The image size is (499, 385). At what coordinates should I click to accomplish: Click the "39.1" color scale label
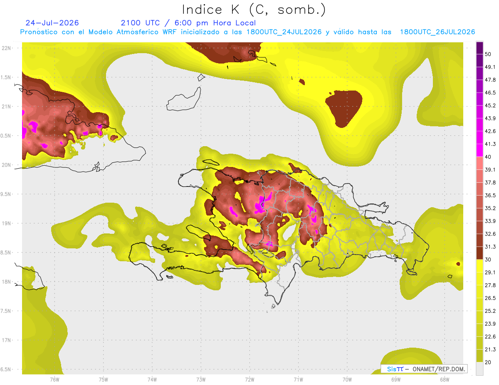click(490, 169)
